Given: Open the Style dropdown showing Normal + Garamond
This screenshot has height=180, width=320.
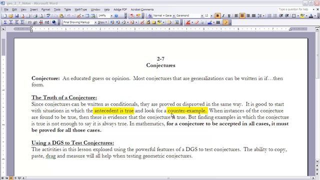Looking at the screenshot, I should click(x=174, y=15).
